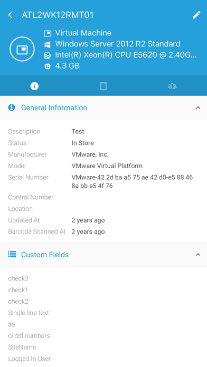Tap the General Information heading
This screenshot has height=367, width=207.
(54, 108)
